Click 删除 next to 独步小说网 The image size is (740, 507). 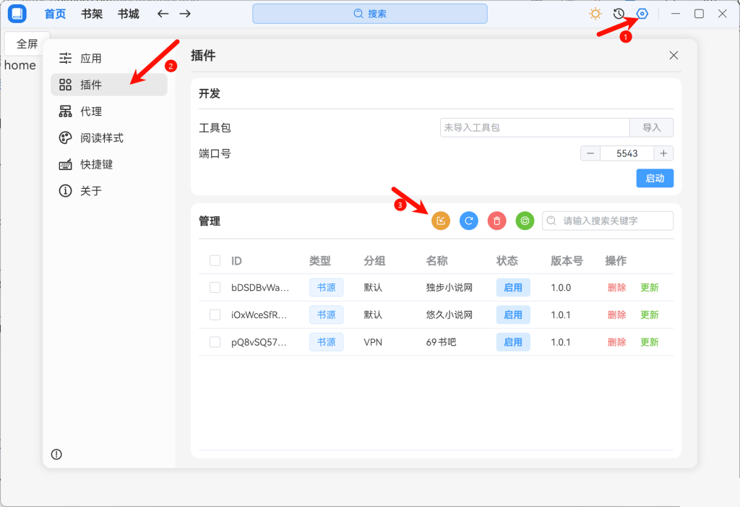pos(616,287)
